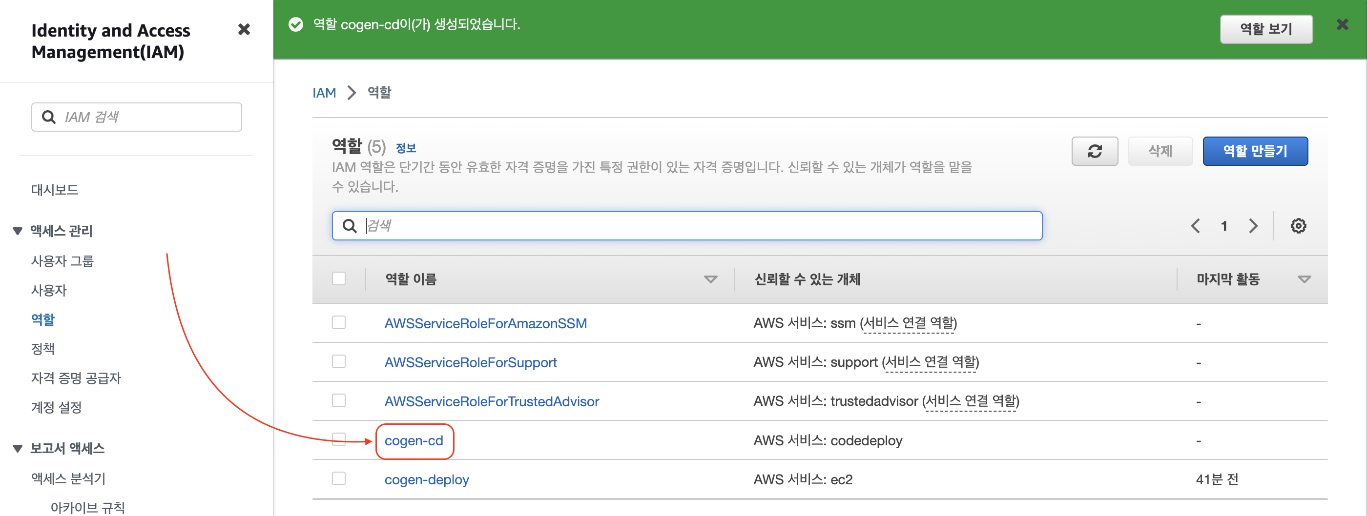Image resolution: width=1367 pixels, height=516 pixels.
Task: Toggle the select-all roles checkbox
Action: tap(338, 278)
